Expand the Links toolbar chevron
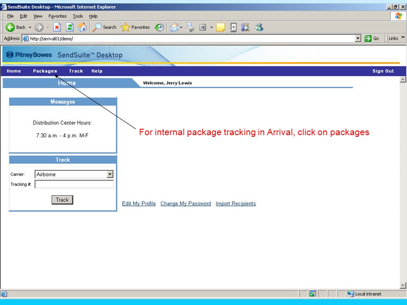Viewport: 407px width, 305px height. [x=403, y=37]
